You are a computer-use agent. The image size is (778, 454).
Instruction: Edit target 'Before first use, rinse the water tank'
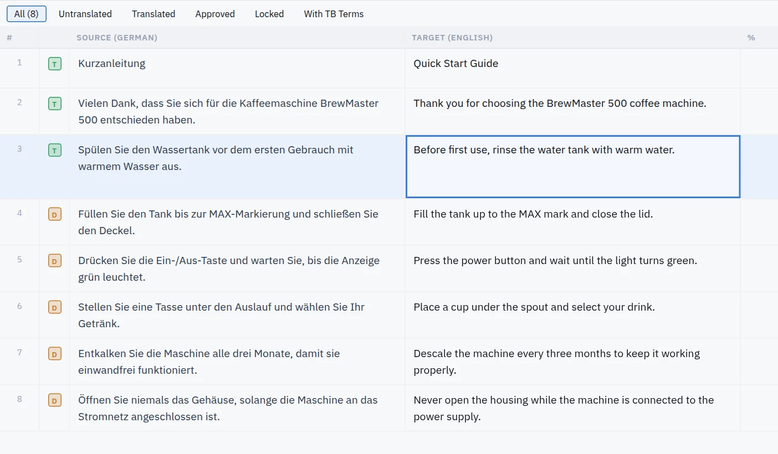573,167
